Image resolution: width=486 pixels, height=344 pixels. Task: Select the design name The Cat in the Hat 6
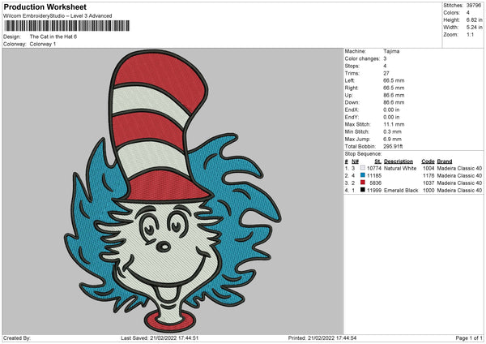pos(53,37)
